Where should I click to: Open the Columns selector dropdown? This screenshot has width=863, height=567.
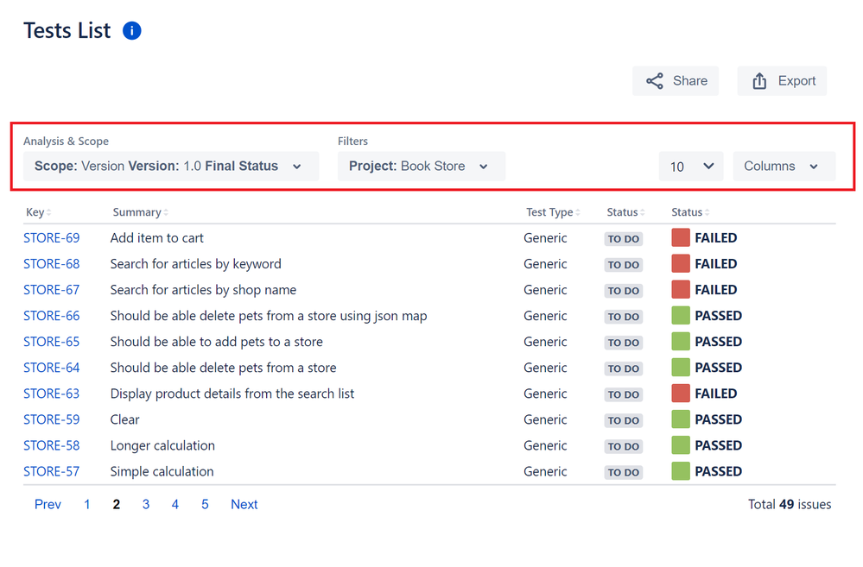pyautogui.click(x=784, y=166)
